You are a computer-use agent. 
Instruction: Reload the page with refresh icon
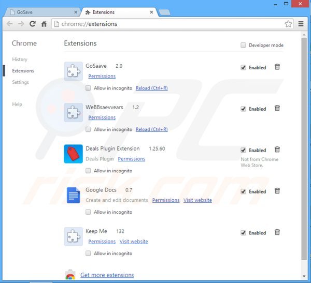tap(33, 24)
